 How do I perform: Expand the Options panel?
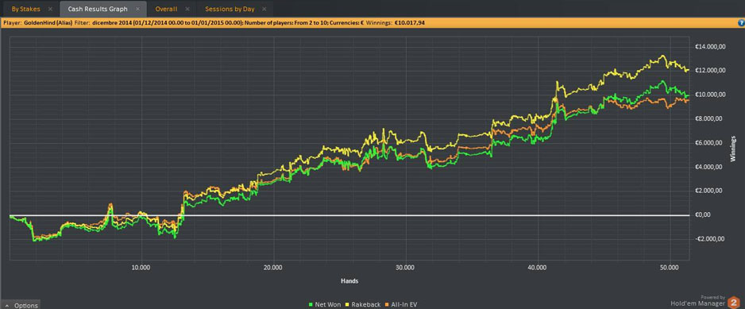pos(20,305)
